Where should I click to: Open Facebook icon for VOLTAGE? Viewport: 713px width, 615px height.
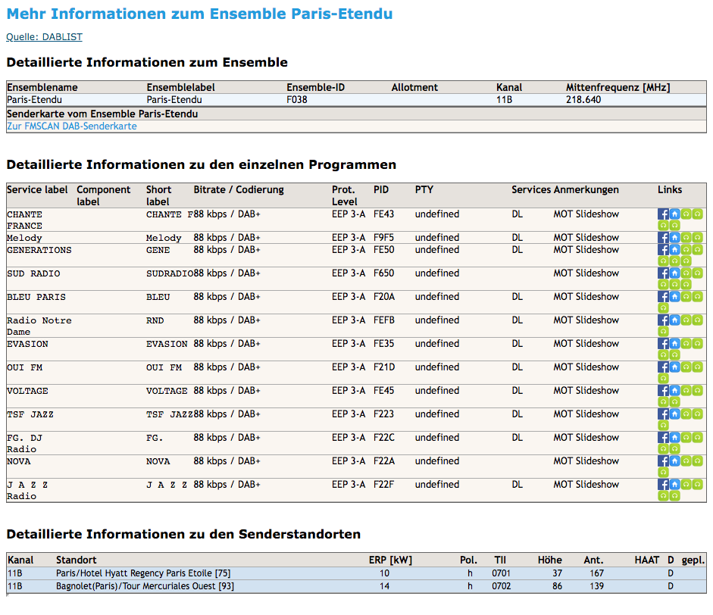coord(663,391)
